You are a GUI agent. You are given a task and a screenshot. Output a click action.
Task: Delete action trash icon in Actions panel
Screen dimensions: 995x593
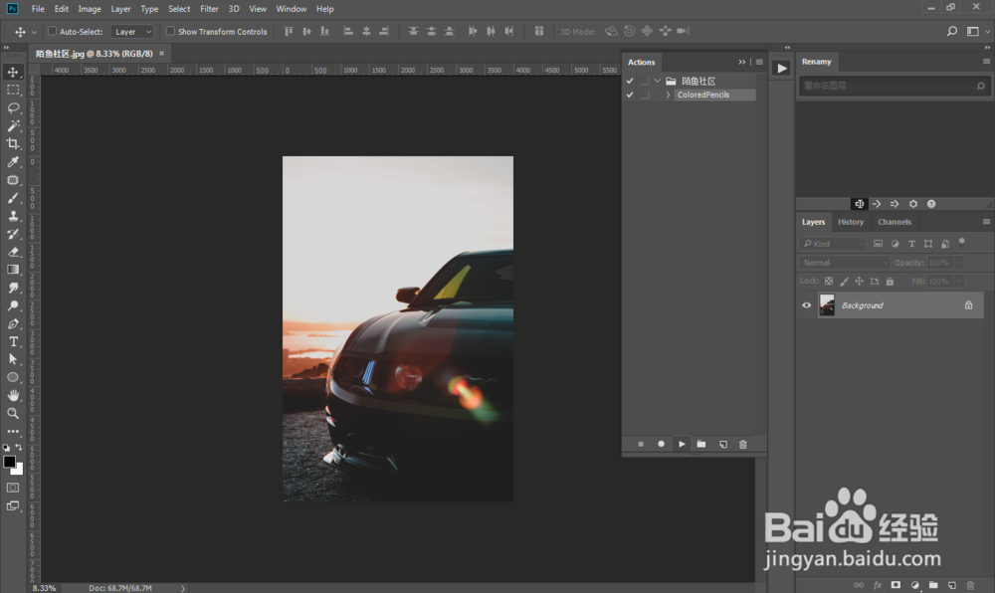[743, 444]
